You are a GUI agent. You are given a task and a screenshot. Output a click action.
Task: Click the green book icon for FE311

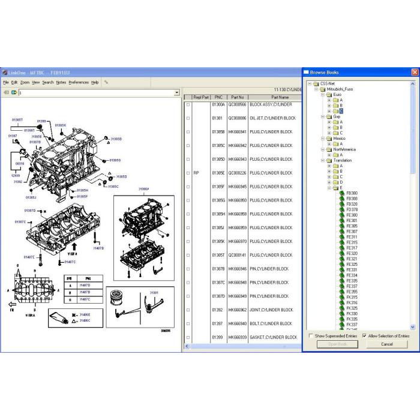[x=342, y=237]
